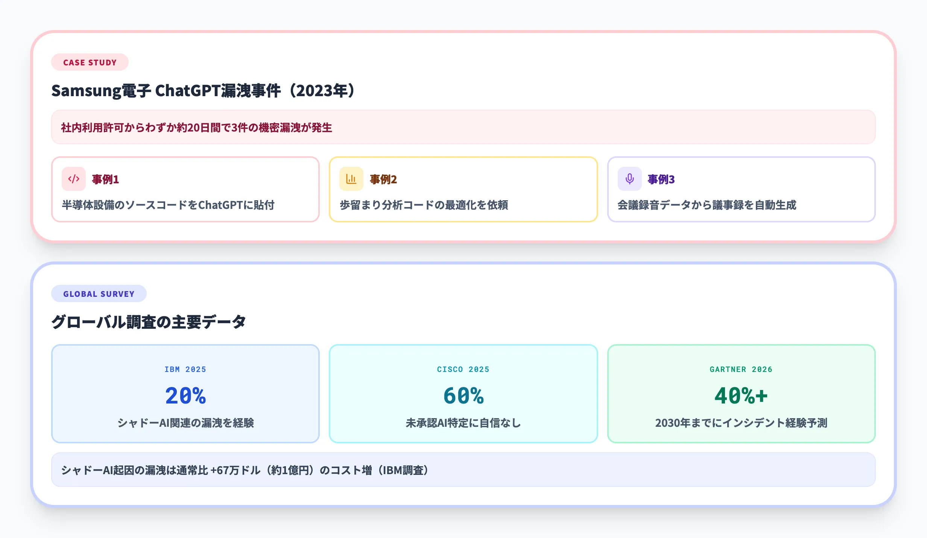Click the GARTNER 2026 label

[741, 369]
